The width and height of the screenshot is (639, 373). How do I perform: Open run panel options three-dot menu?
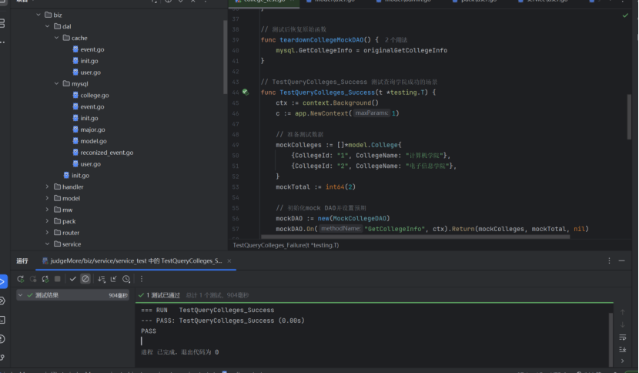(609, 260)
